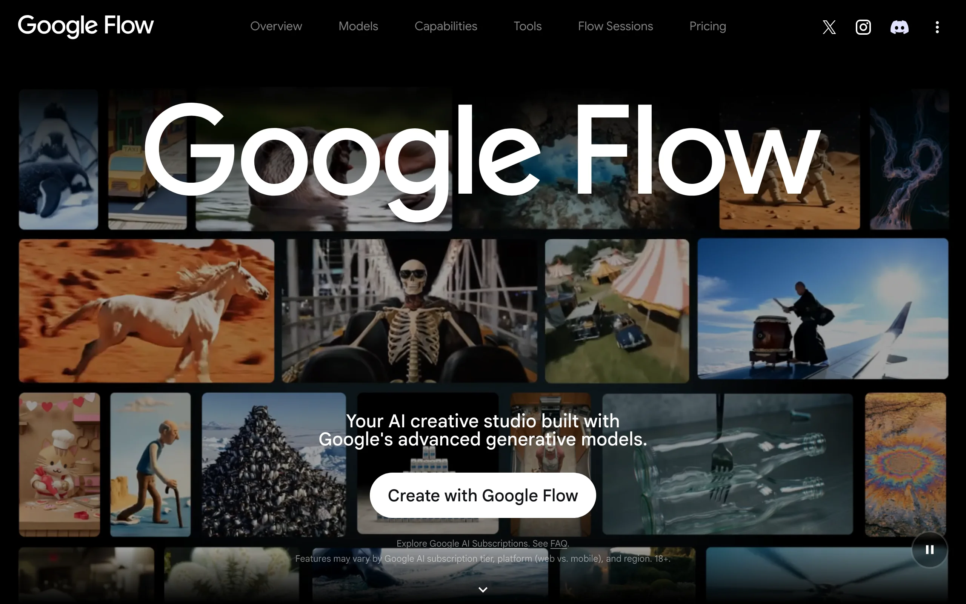
Task: Pause the background video animation
Action: coord(929,550)
